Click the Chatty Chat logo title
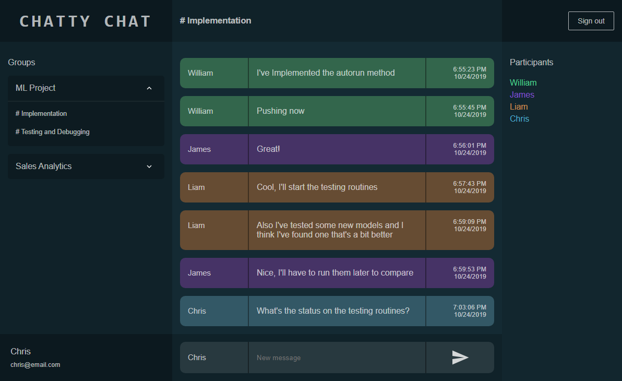The width and height of the screenshot is (622, 381). pos(86,21)
